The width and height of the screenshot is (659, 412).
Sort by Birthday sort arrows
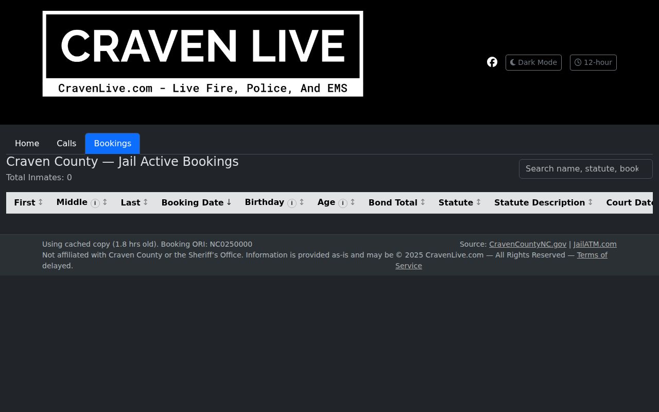pyautogui.click(x=302, y=202)
